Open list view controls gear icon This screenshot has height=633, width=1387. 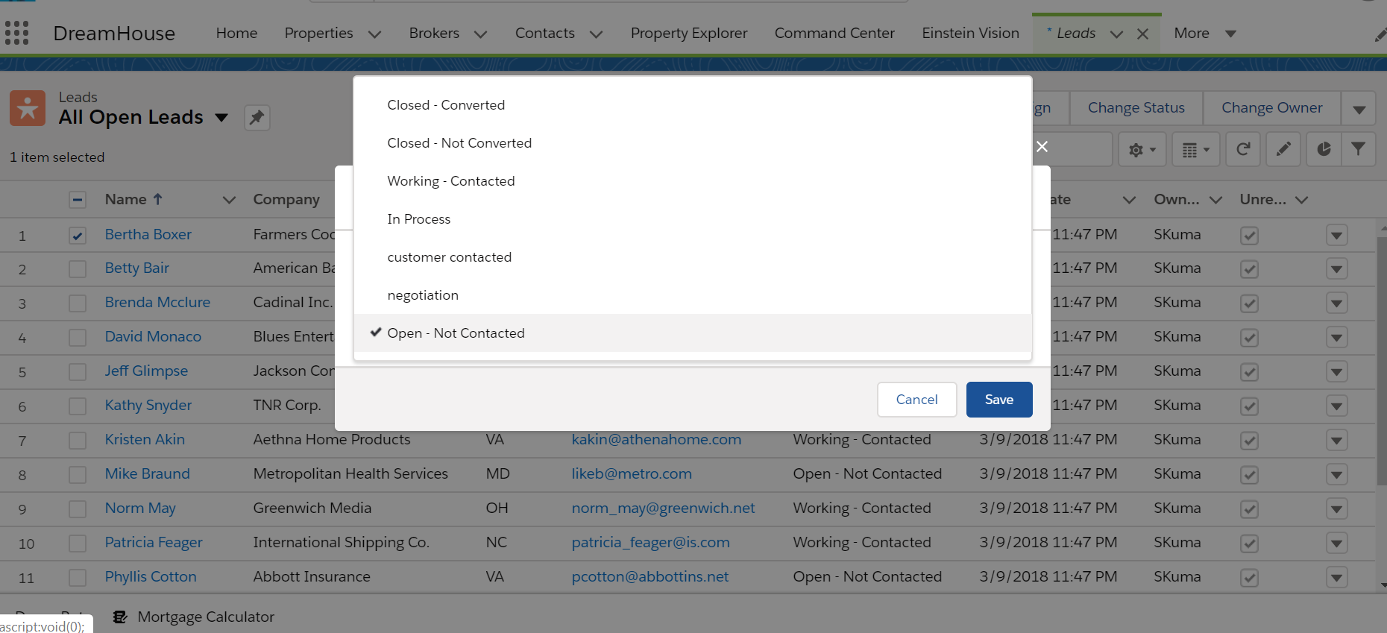click(1141, 150)
